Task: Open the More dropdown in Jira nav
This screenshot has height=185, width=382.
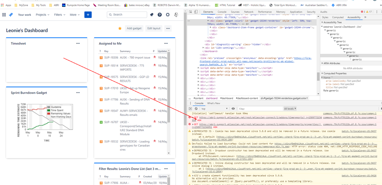Action: (x=75, y=15)
